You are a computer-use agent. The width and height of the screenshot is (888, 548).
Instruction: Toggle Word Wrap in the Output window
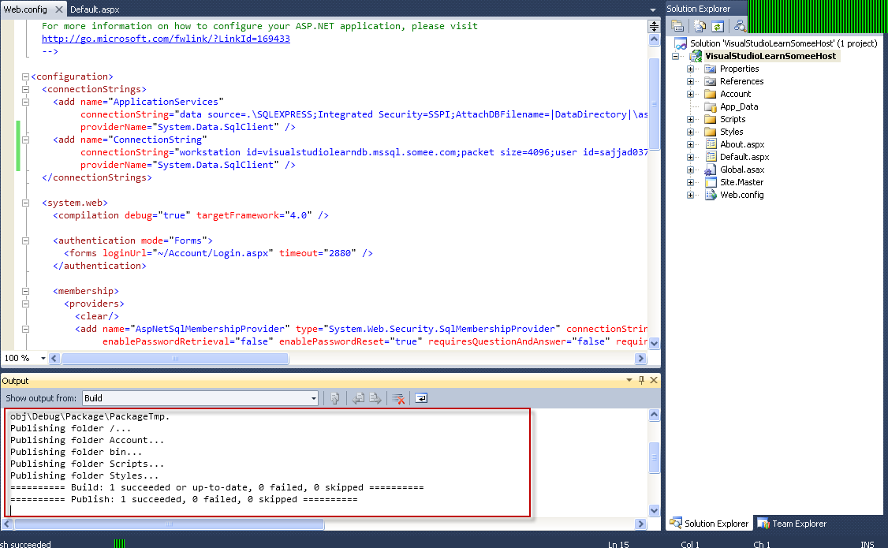(x=420, y=398)
